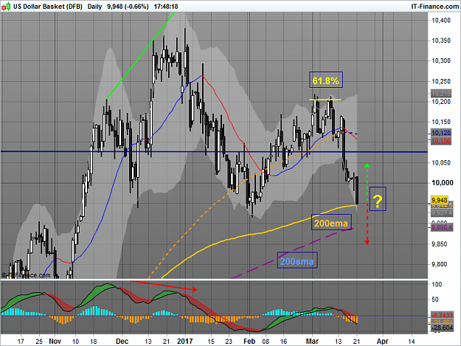
Task: Click the 10,200 price axis label
Action: (x=441, y=102)
